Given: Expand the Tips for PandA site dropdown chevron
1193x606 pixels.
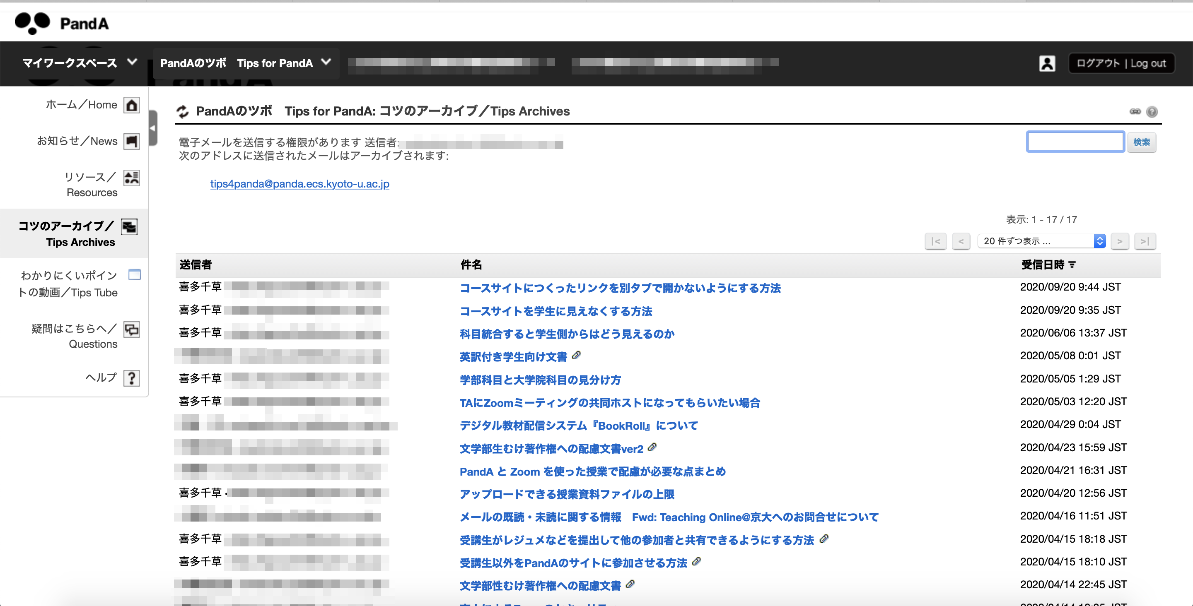Looking at the screenshot, I should 326,62.
